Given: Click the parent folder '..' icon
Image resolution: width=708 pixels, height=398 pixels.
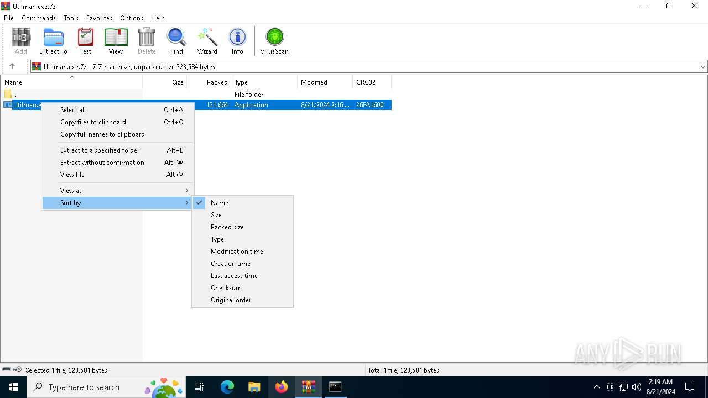Looking at the screenshot, I should 8,95.
